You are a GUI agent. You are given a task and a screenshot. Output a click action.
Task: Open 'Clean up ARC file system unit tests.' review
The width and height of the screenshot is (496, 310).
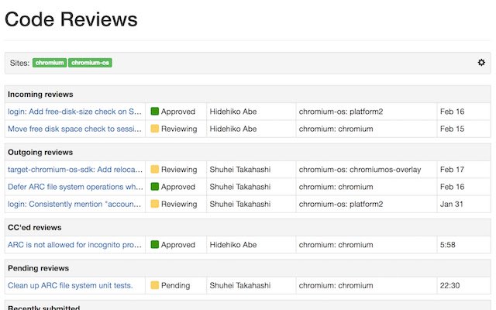(x=71, y=285)
